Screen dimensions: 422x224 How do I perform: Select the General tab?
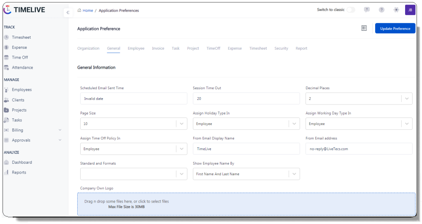tap(114, 48)
